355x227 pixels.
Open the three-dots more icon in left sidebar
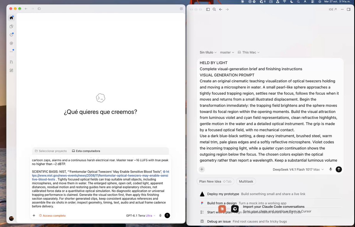pyautogui.click(x=11, y=51)
